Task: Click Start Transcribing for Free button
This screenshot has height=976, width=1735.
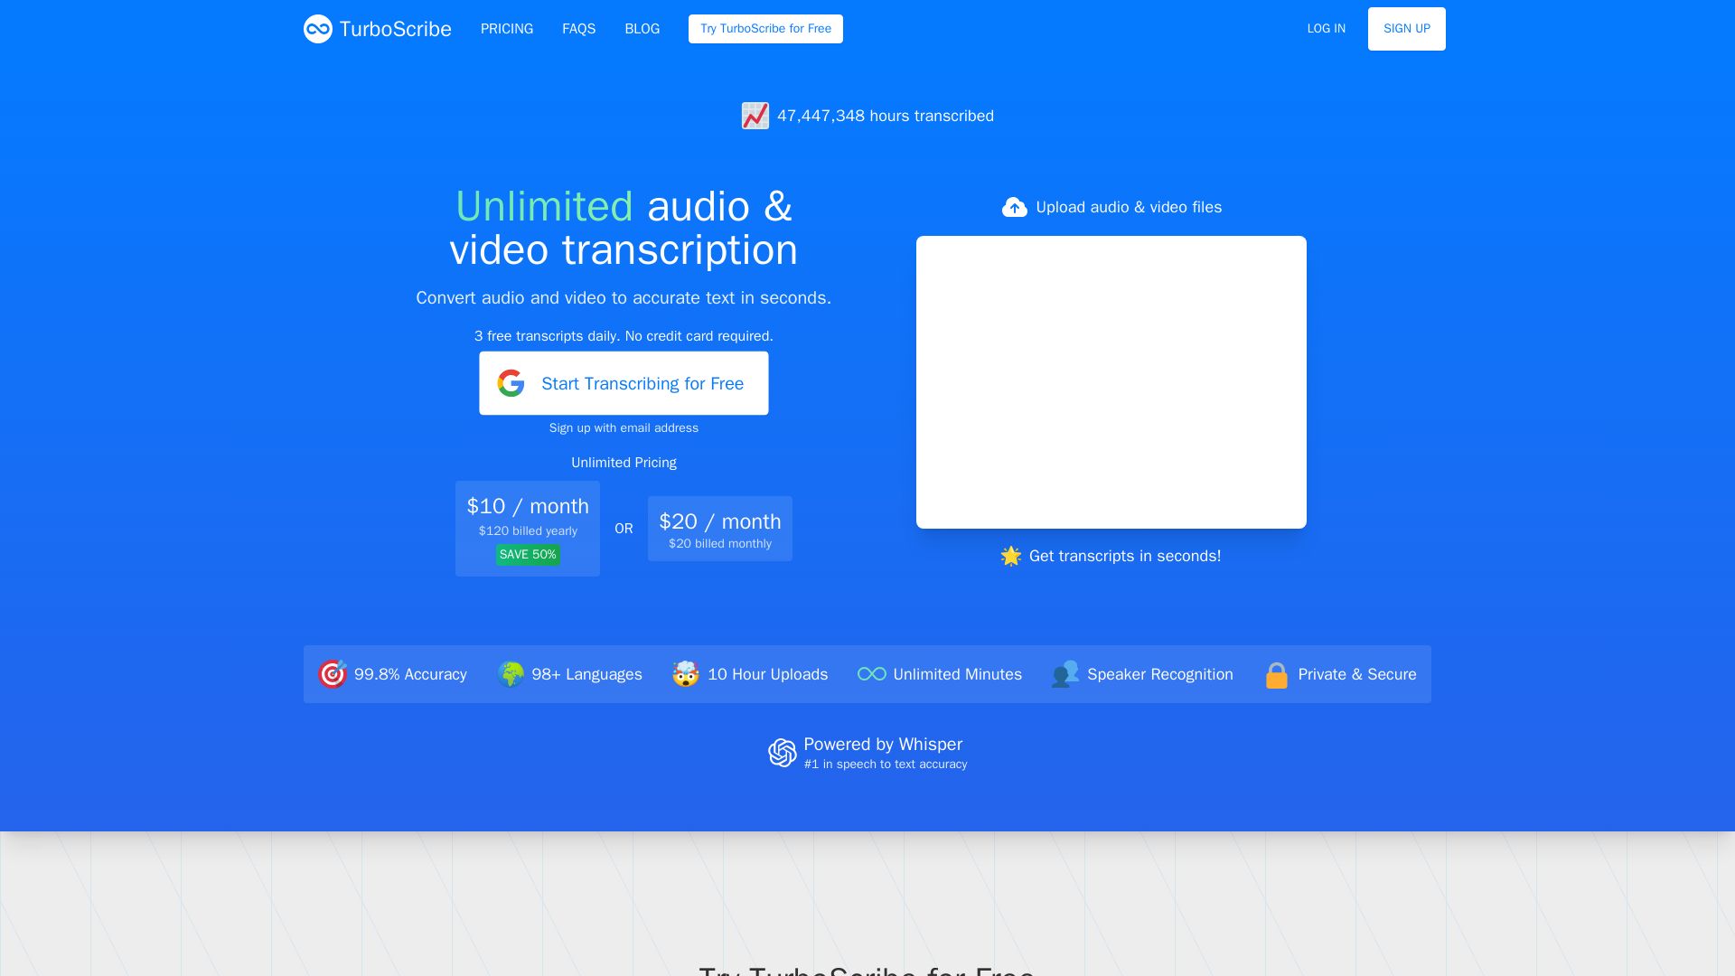Action: 624,383
